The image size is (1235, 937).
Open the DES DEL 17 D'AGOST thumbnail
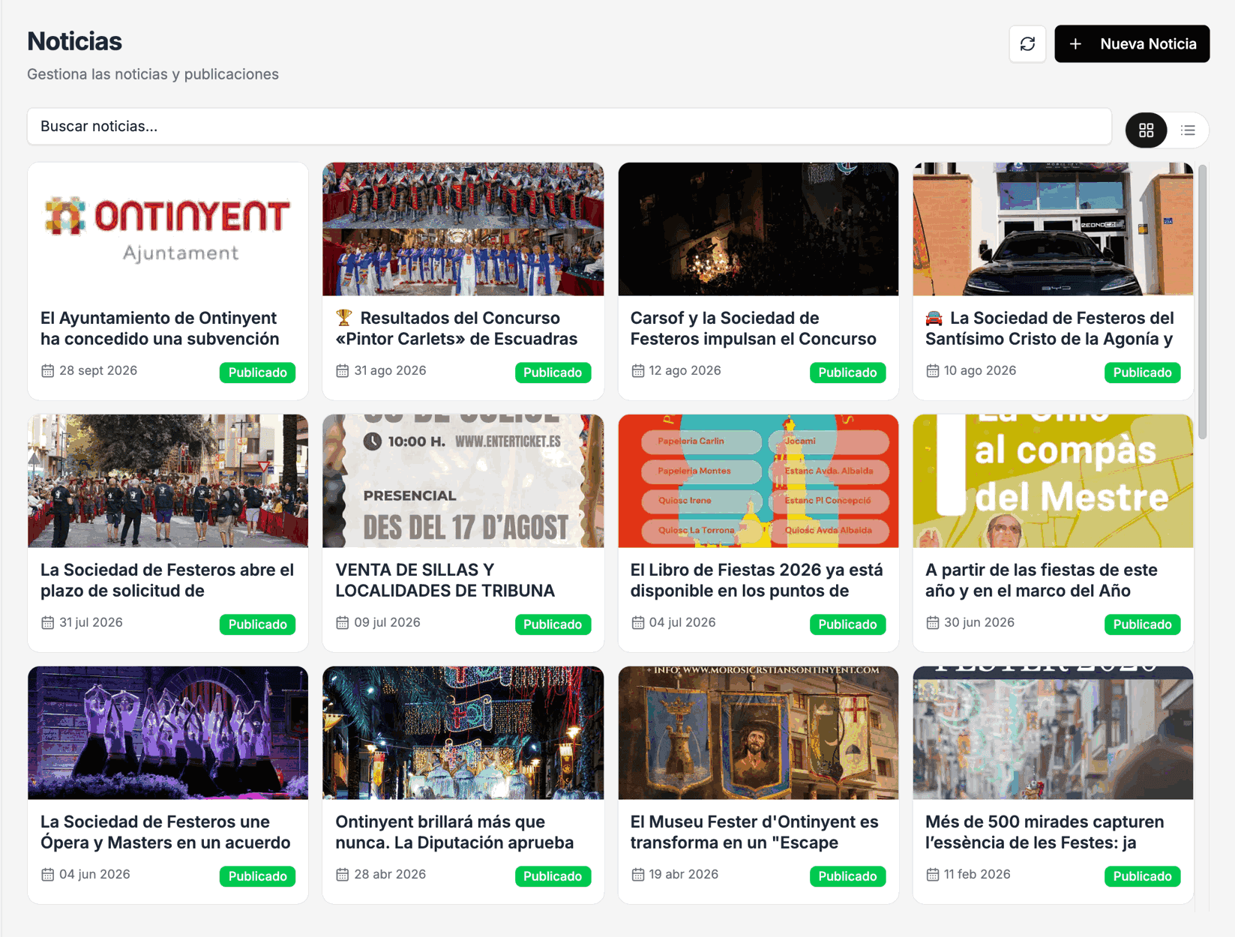point(463,481)
